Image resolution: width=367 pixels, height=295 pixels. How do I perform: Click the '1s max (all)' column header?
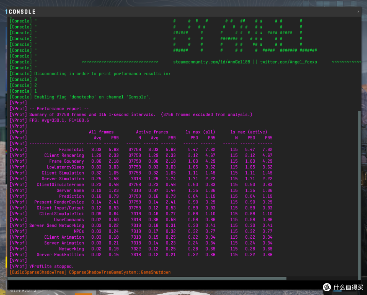click(x=200, y=132)
